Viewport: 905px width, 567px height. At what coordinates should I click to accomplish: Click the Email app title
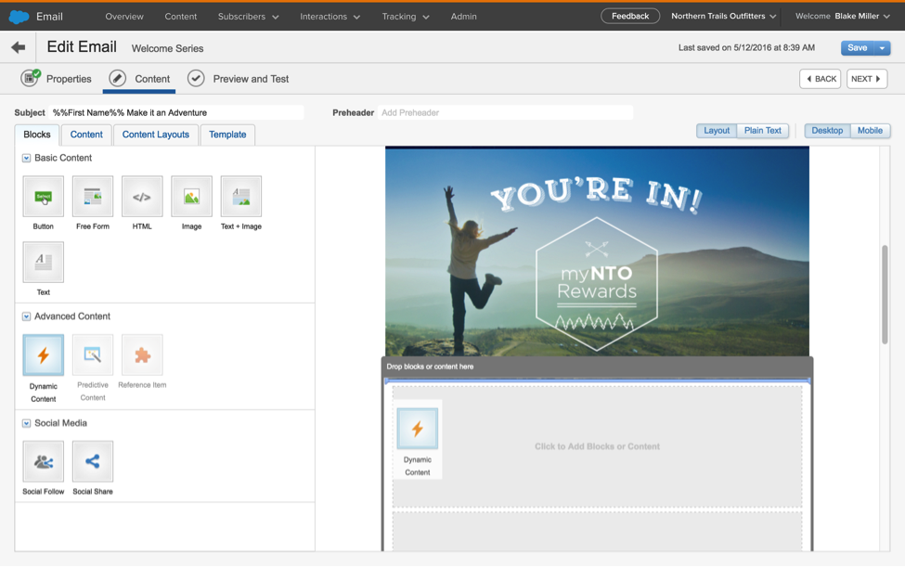click(x=49, y=17)
